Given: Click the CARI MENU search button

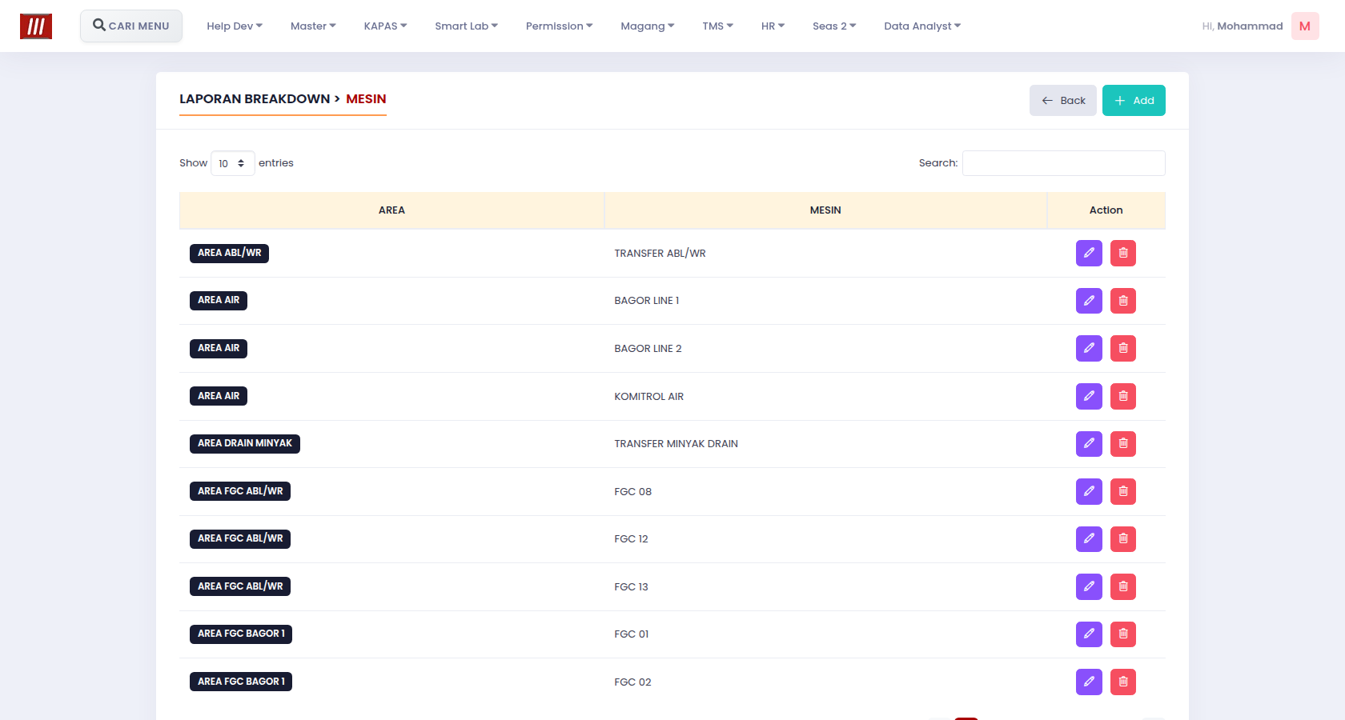Looking at the screenshot, I should 131,26.
